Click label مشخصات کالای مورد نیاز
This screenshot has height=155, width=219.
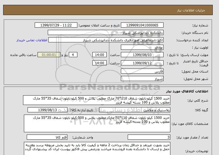click(x=190, y=124)
